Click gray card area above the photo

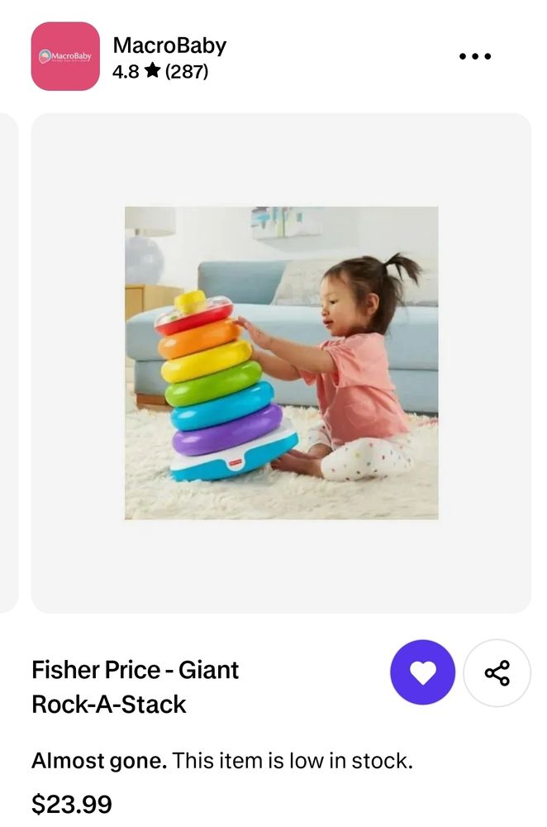pyautogui.click(x=282, y=160)
